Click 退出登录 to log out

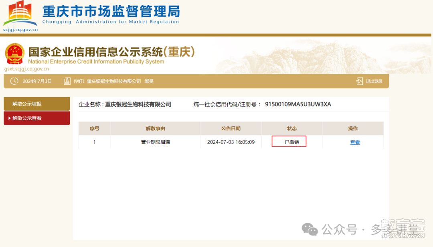click(x=374, y=81)
